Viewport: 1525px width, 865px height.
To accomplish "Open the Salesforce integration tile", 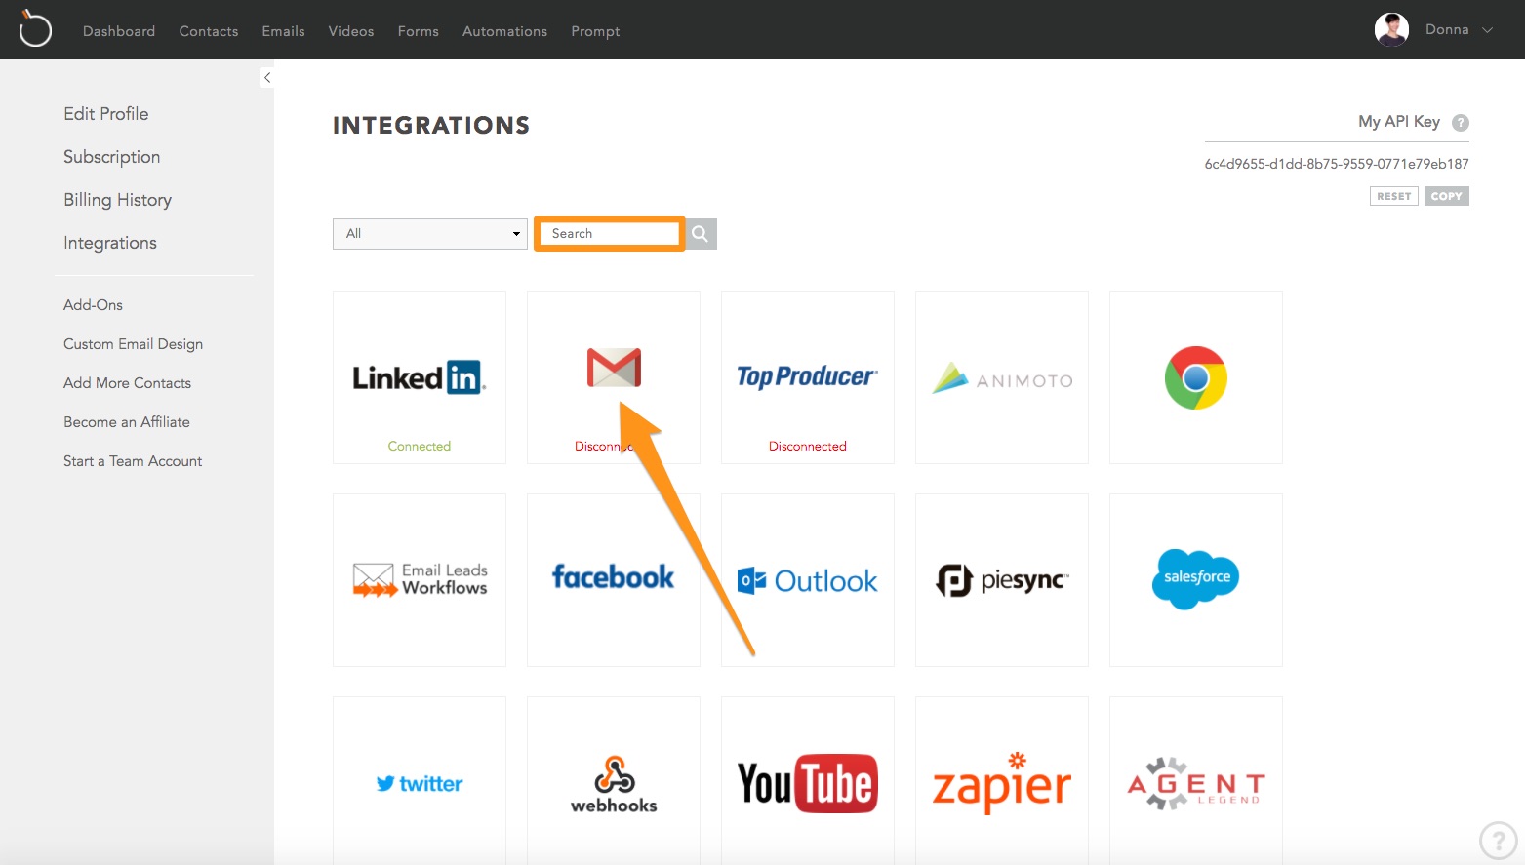I will pos(1196,580).
